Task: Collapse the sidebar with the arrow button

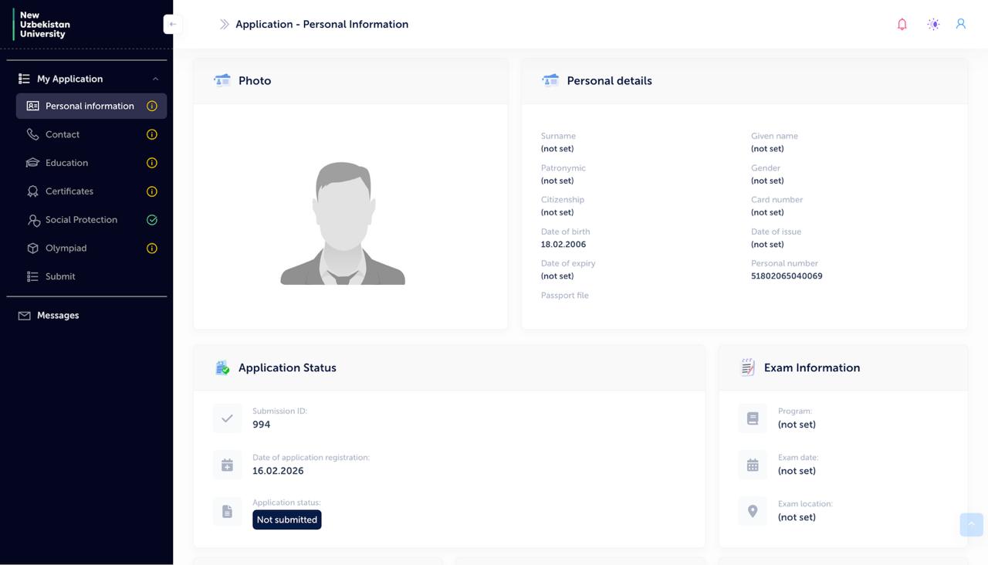Action: point(173,24)
